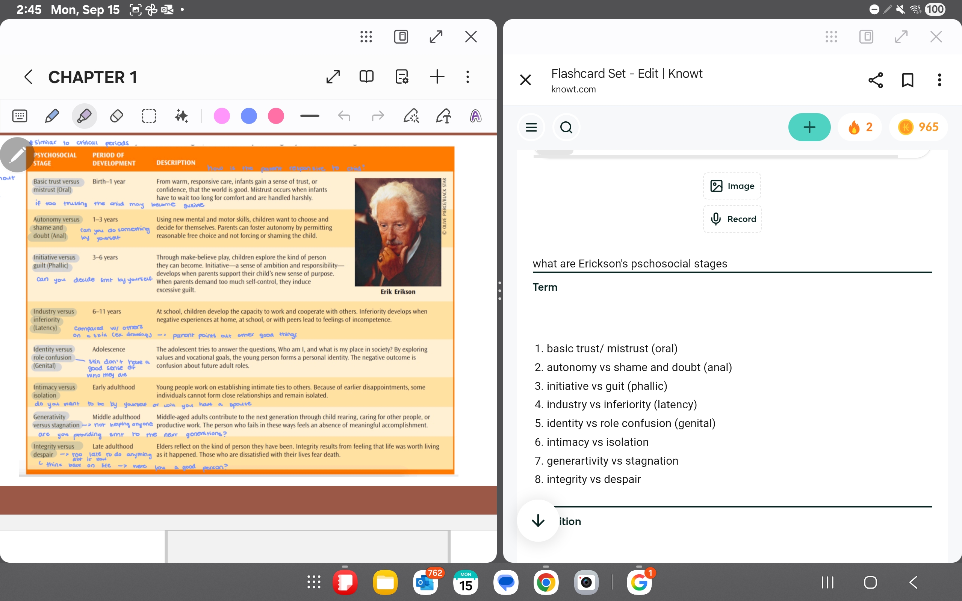Undo the last stroke
The image size is (962, 601).
point(344,116)
